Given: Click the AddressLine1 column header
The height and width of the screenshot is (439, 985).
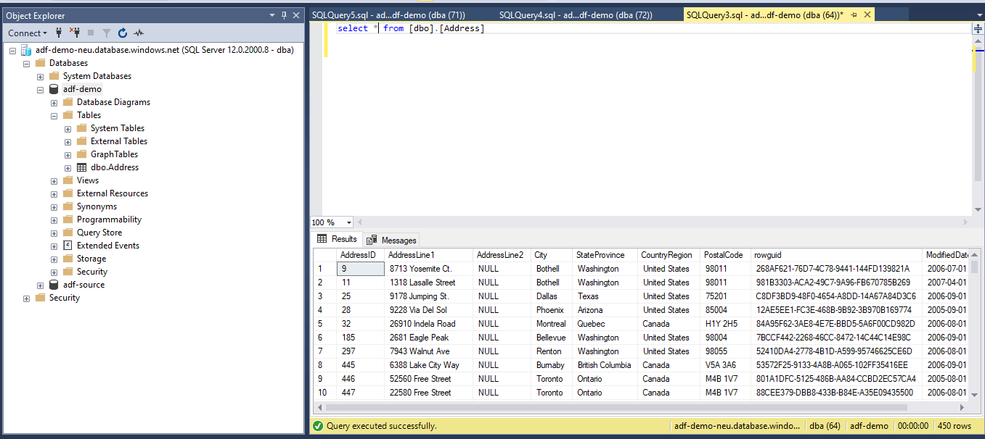Looking at the screenshot, I should pos(412,255).
